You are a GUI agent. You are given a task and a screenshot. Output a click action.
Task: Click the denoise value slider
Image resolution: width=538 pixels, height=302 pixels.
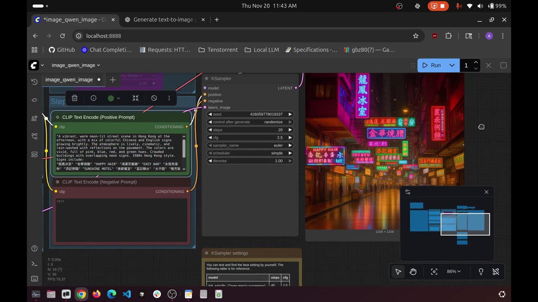[x=250, y=161]
